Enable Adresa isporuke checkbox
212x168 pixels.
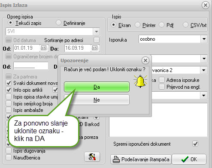coord(162,80)
